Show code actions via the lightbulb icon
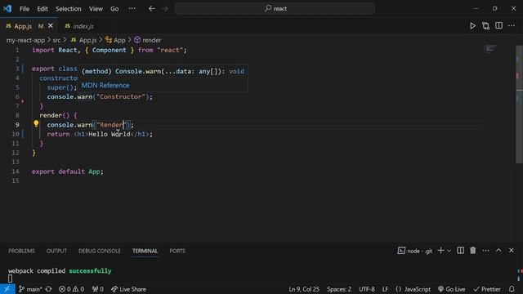 coord(36,124)
